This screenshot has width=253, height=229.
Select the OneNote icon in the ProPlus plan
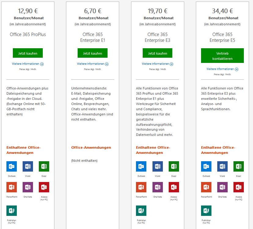28,187
